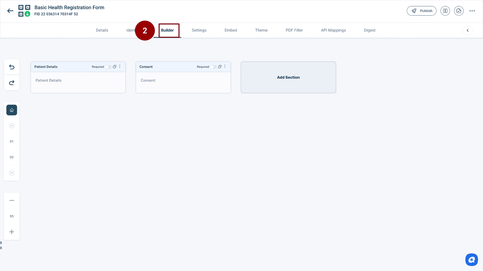483x271 pixels.
Task: Click the back arrow to leave the form
Action: [10, 11]
